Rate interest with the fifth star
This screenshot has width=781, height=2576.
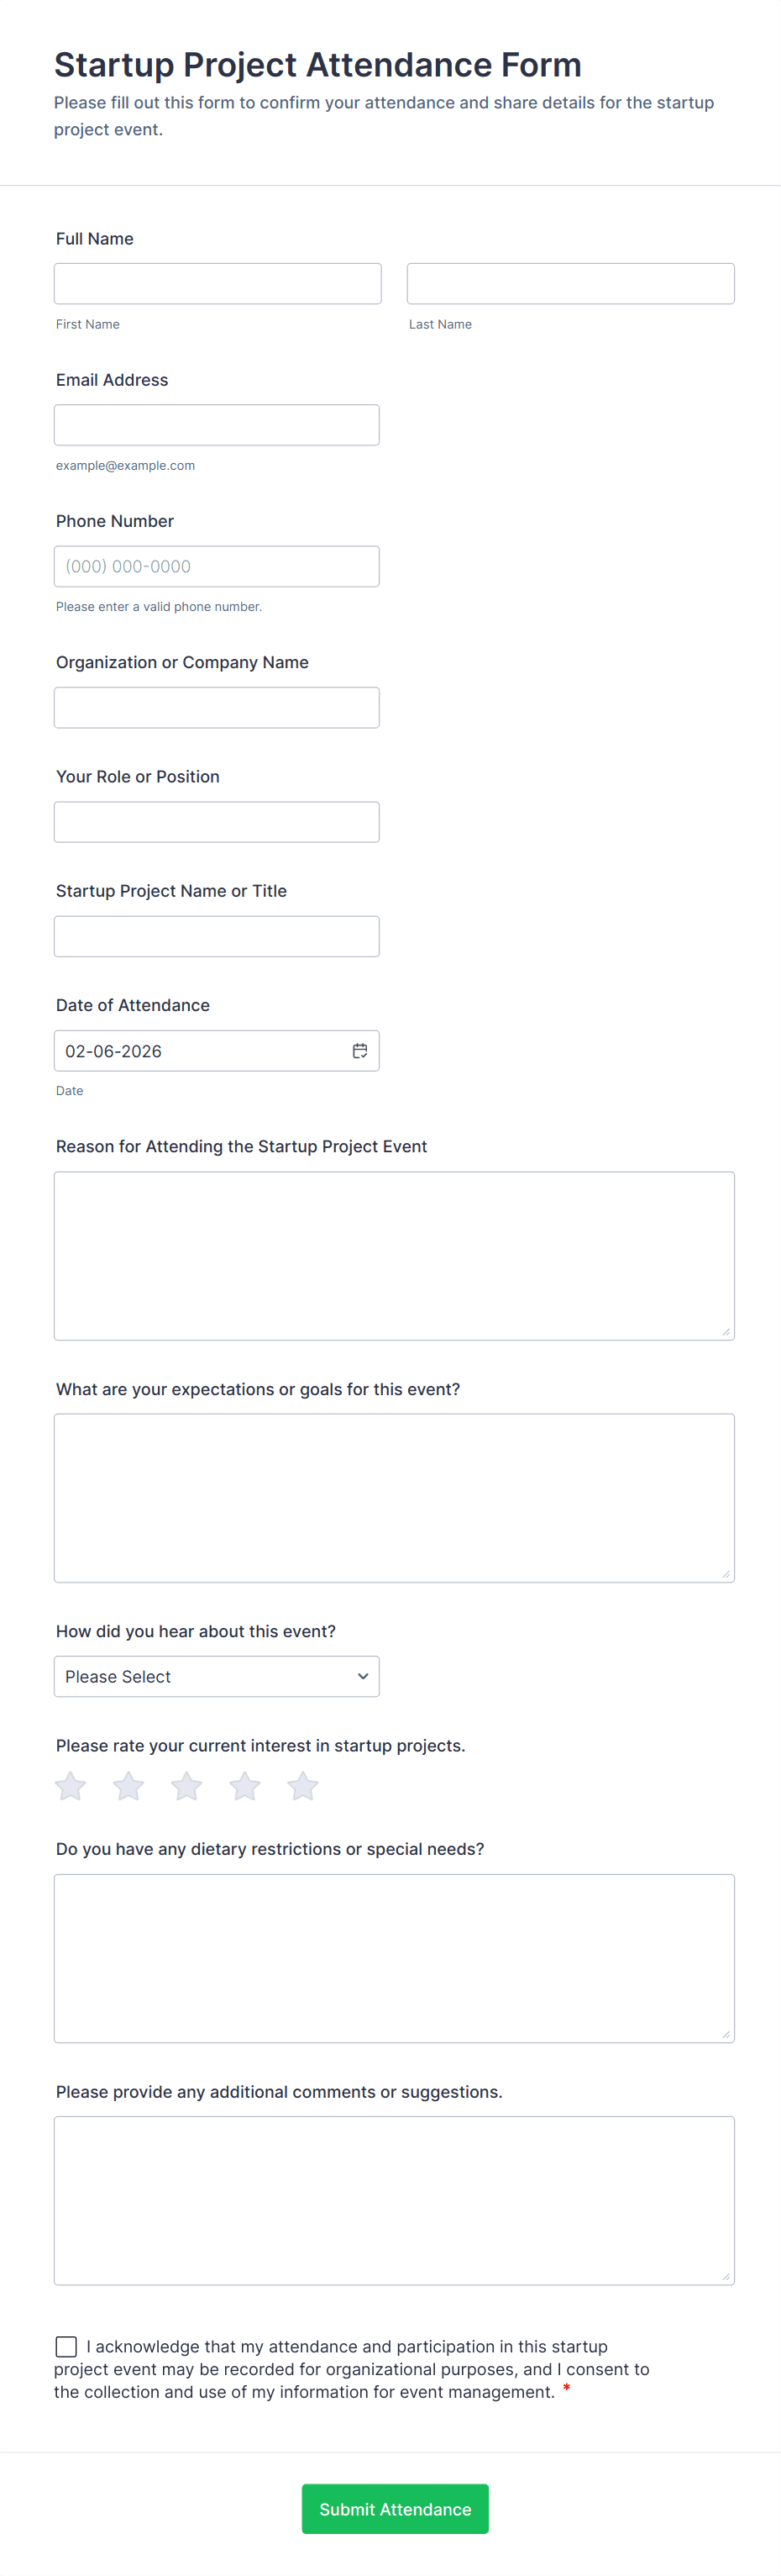coord(302,1786)
